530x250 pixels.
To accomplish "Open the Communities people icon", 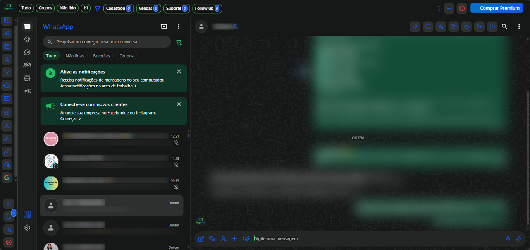I will tap(27, 65).
